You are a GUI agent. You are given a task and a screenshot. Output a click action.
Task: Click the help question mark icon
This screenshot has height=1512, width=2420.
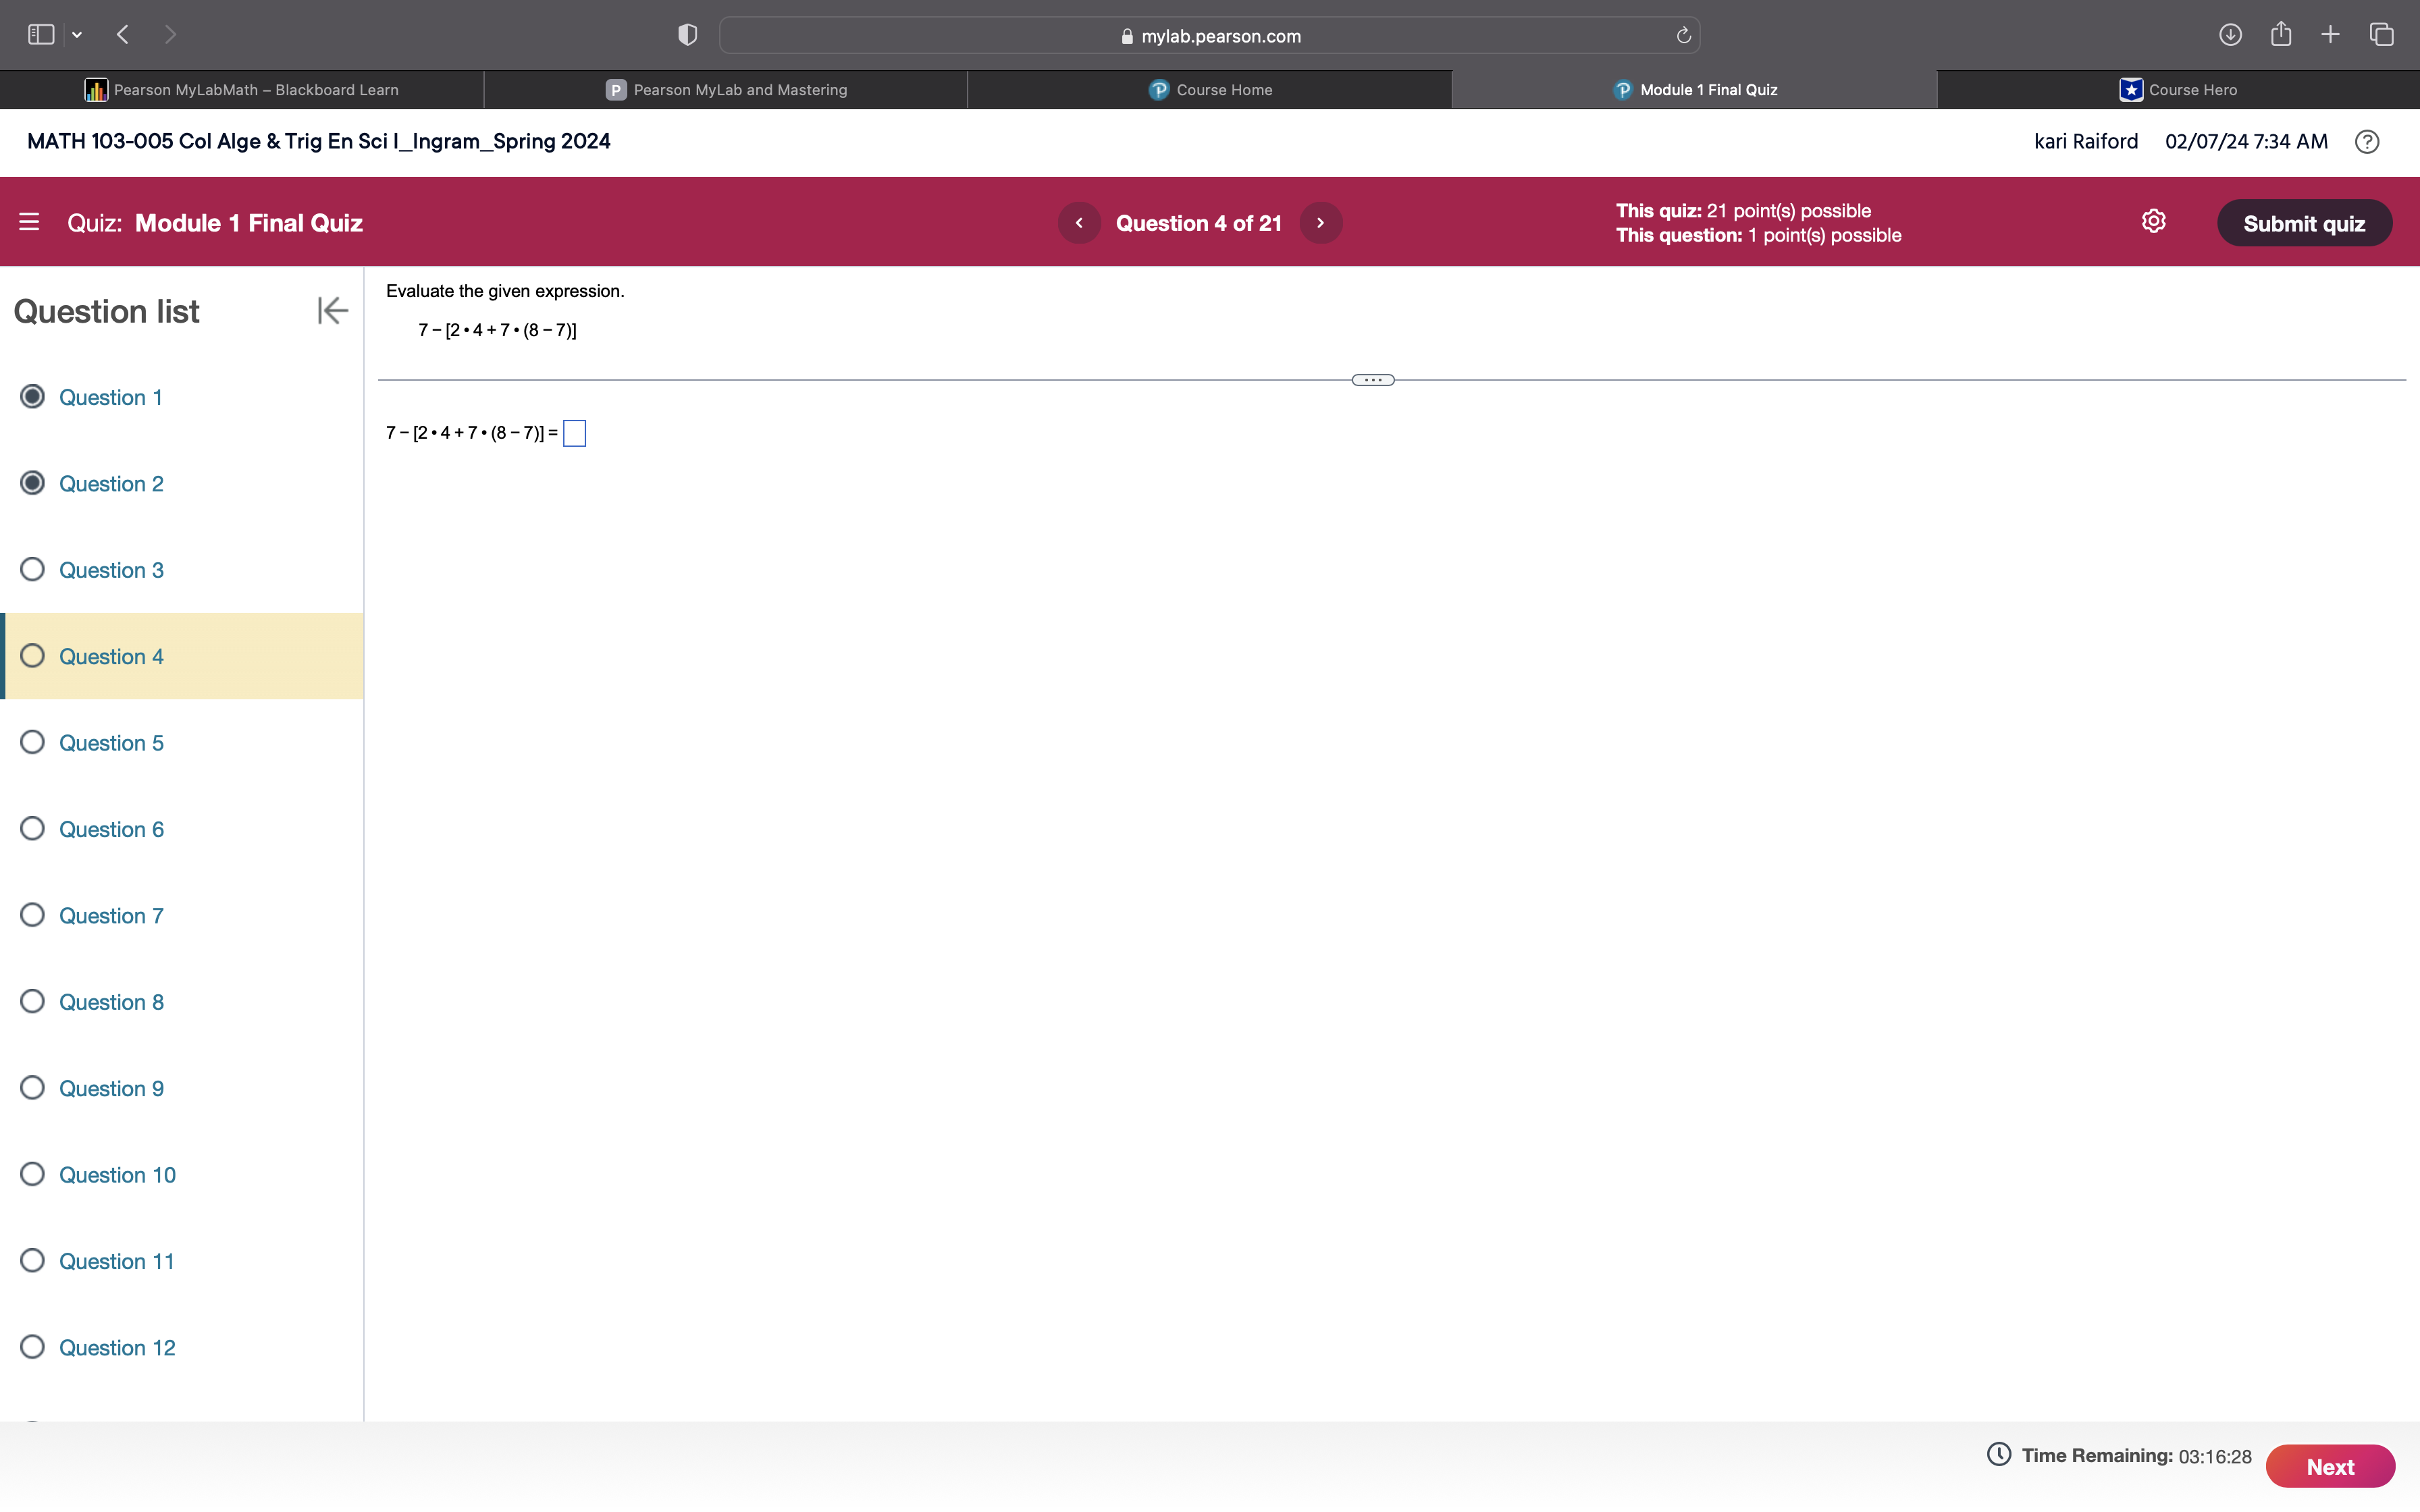pyautogui.click(x=2366, y=142)
